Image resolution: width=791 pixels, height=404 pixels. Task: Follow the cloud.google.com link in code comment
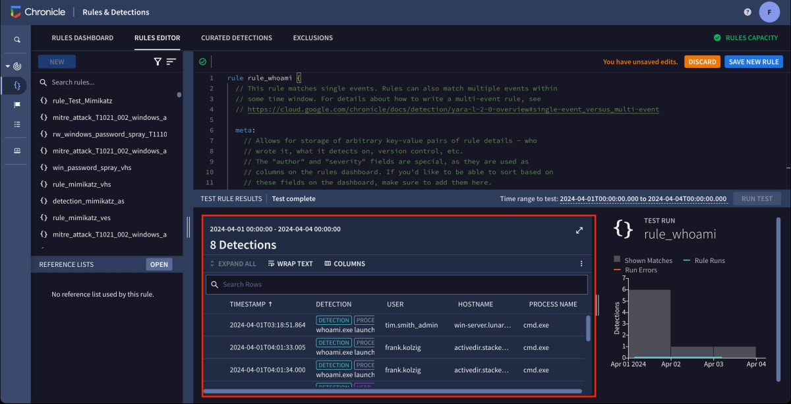pyautogui.click(x=453, y=109)
